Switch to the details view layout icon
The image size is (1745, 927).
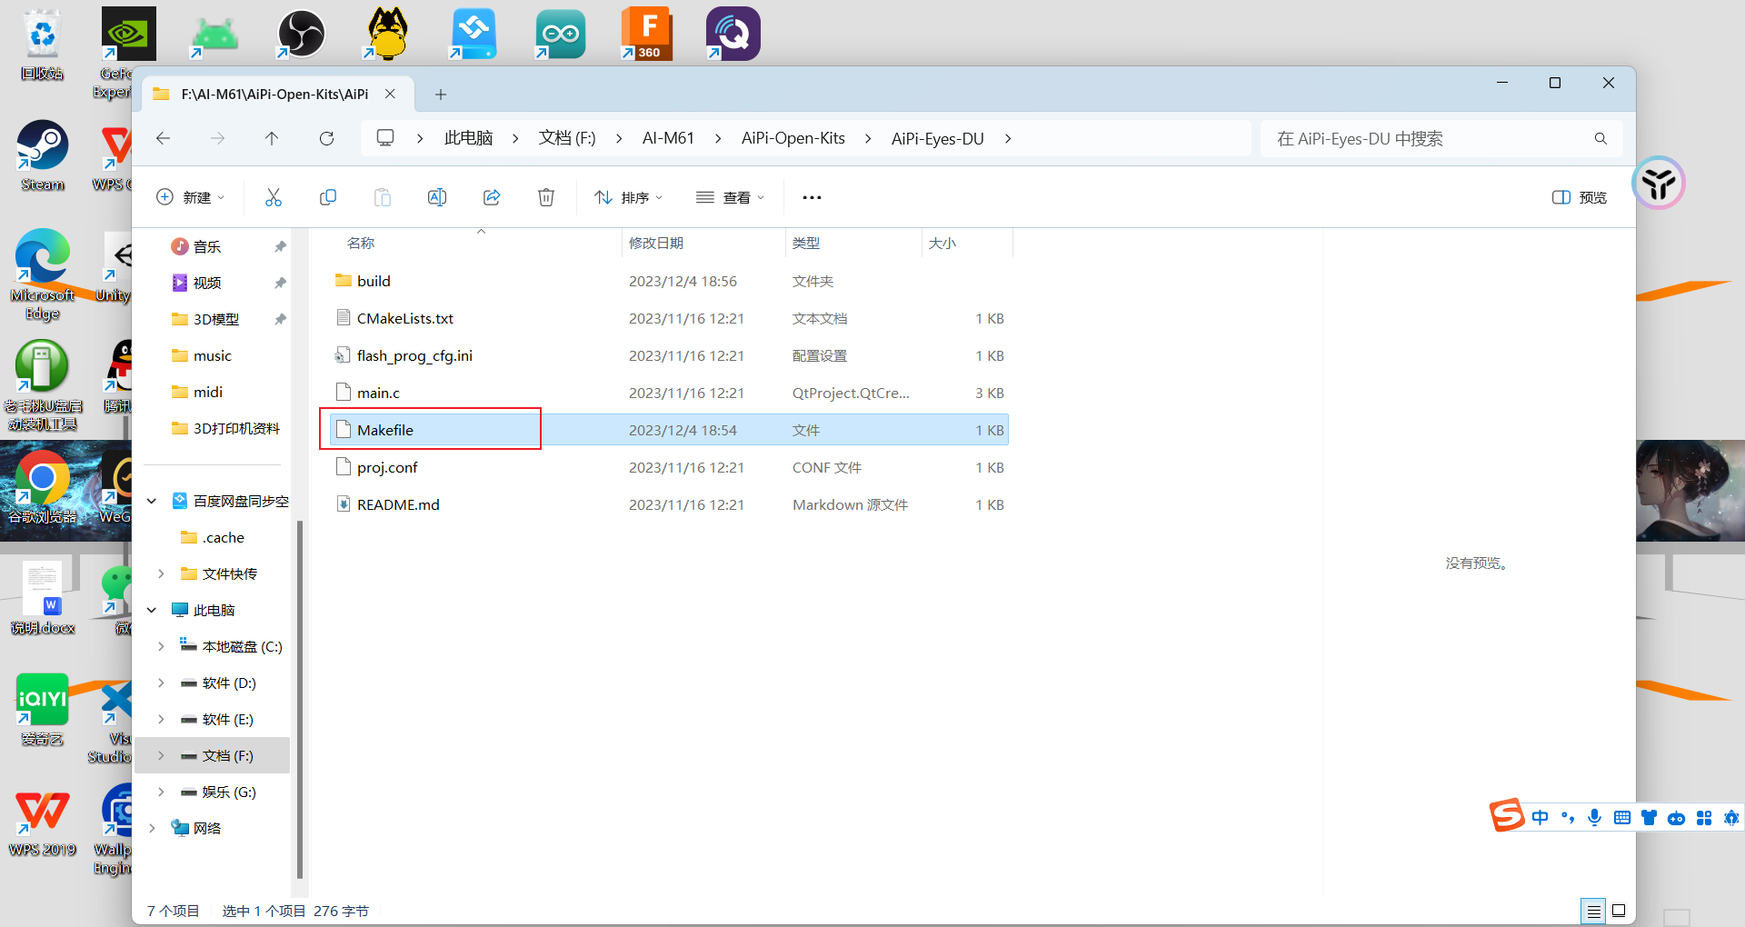click(x=1593, y=911)
